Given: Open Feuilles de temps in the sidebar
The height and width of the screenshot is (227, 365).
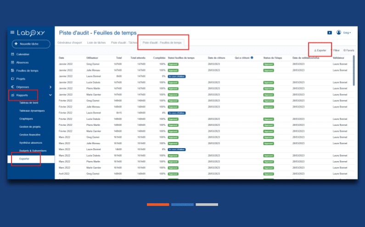Looking at the screenshot, I should 27,70.
